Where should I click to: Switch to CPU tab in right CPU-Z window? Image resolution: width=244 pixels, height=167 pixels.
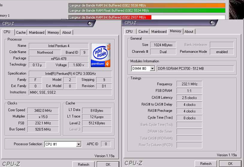click(x=129, y=31)
